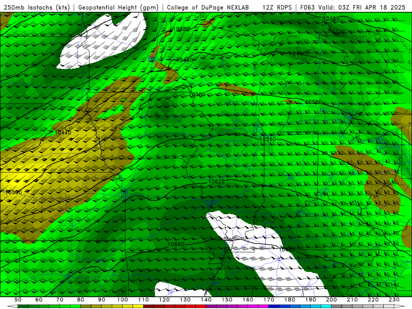Click the 50 value on the color scale
This screenshot has width=412, height=309.
click(x=18, y=300)
